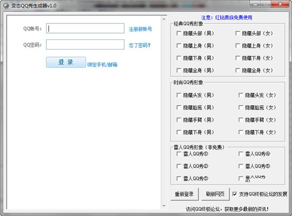Enable 雷人QQ秀③ checkbox

point(179,179)
